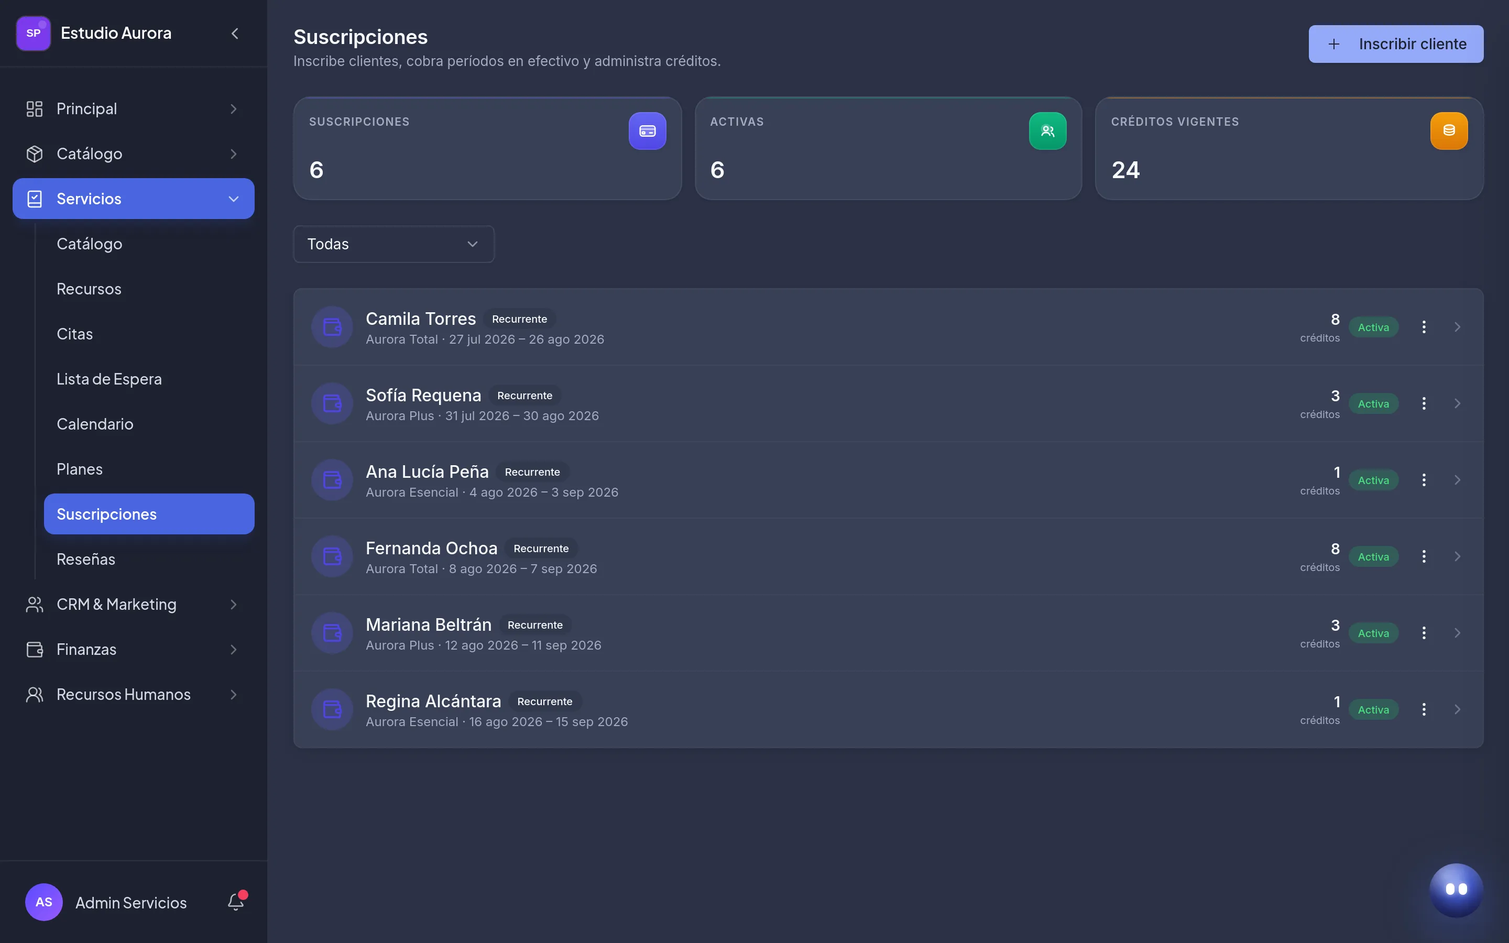Screen dimensions: 1509x943
Task: Click the Créditos vigentes coins icon
Action: pos(1449,131)
